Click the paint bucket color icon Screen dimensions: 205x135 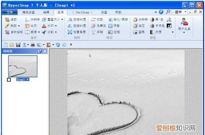point(169,19)
